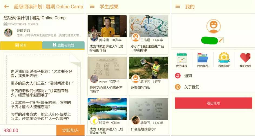Open 我的课程 calendar icon
This screenshot has width=255, height=136.
point(182,58)
